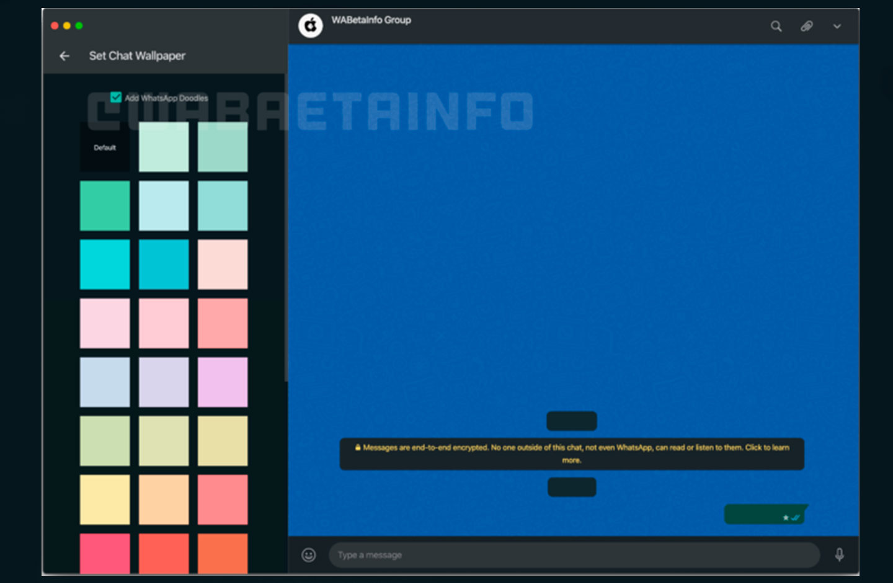Choose the pale mint swatch beside Default
This screenshot has height=583, width=893.
click(x=164, y=147)
